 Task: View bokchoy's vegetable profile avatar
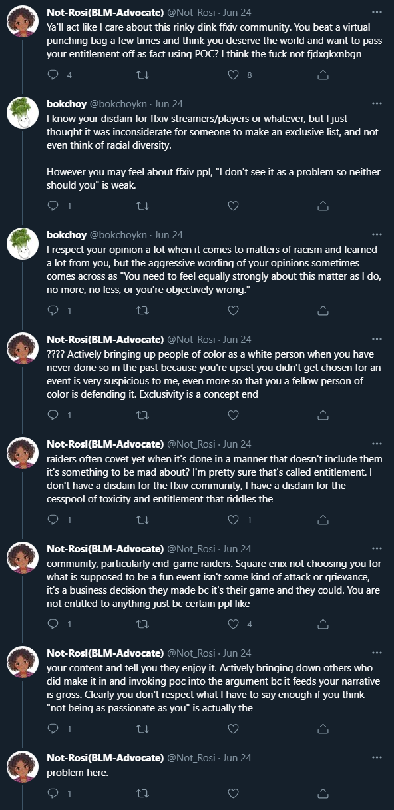click(22, 115)
